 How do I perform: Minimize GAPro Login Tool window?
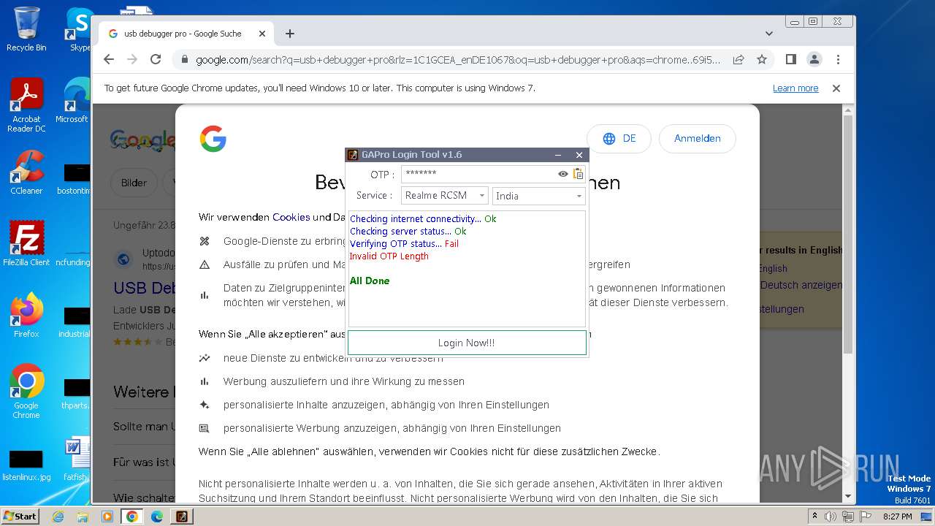point(558,155)
